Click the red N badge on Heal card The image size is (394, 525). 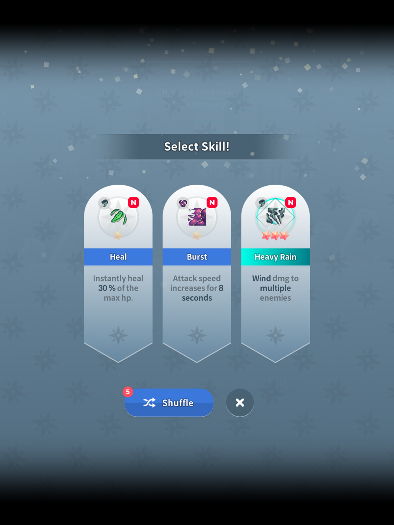tap(134, 203)
